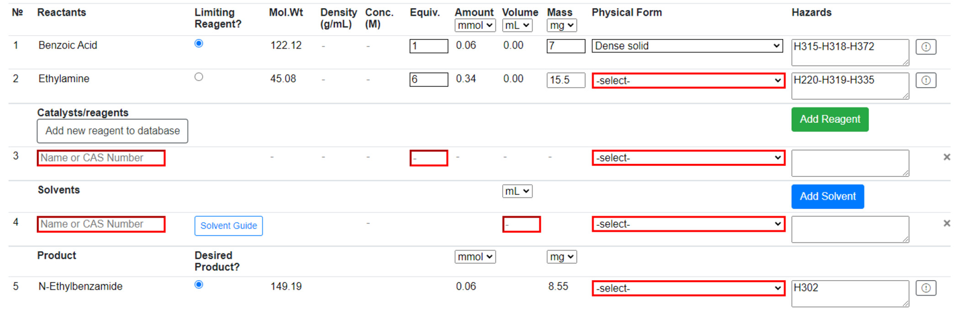This screenshot has width=959, height=313.
Task: Change Benzoic Acid physical form from Dense solid
Action: point(687,46)
